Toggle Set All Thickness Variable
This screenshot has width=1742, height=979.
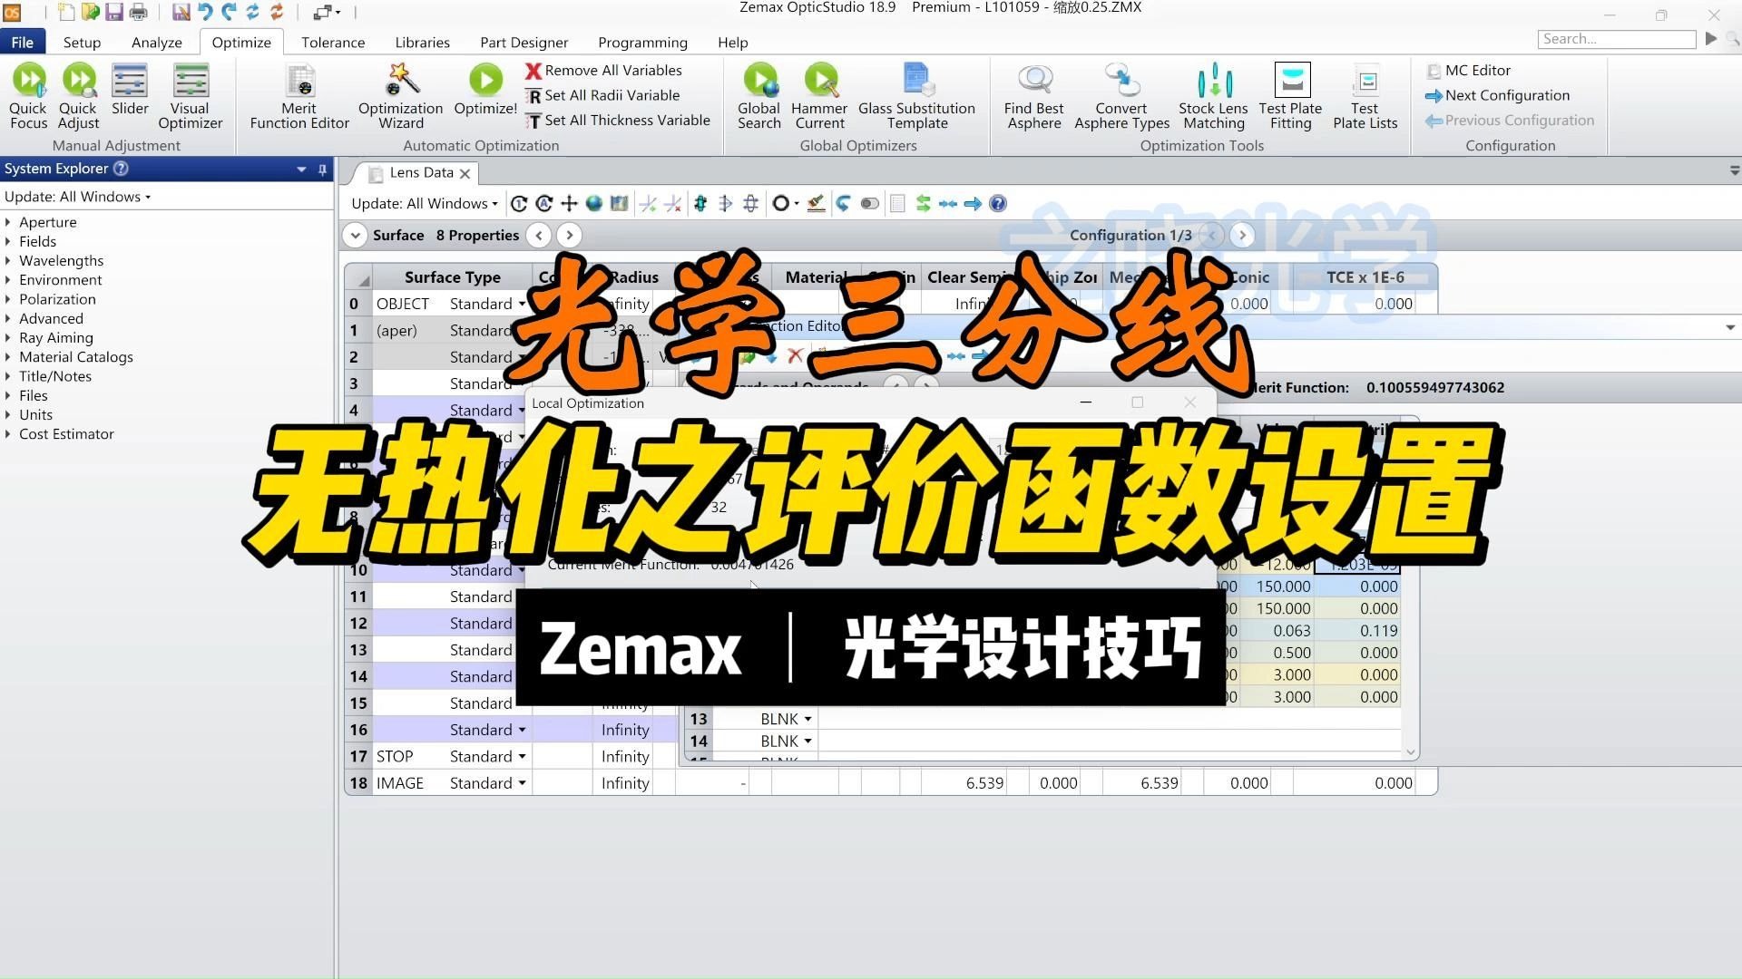620,120
